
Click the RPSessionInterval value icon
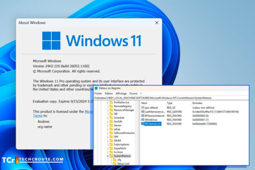tap(143, 116)
